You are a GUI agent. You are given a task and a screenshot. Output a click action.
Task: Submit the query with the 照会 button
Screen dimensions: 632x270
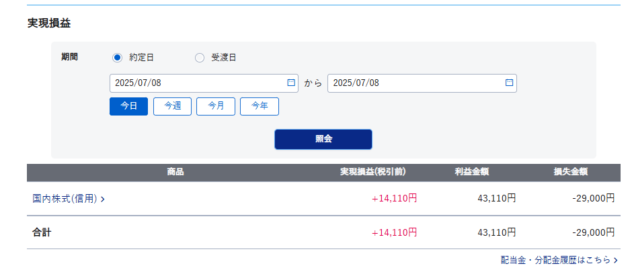coord(323,139)
